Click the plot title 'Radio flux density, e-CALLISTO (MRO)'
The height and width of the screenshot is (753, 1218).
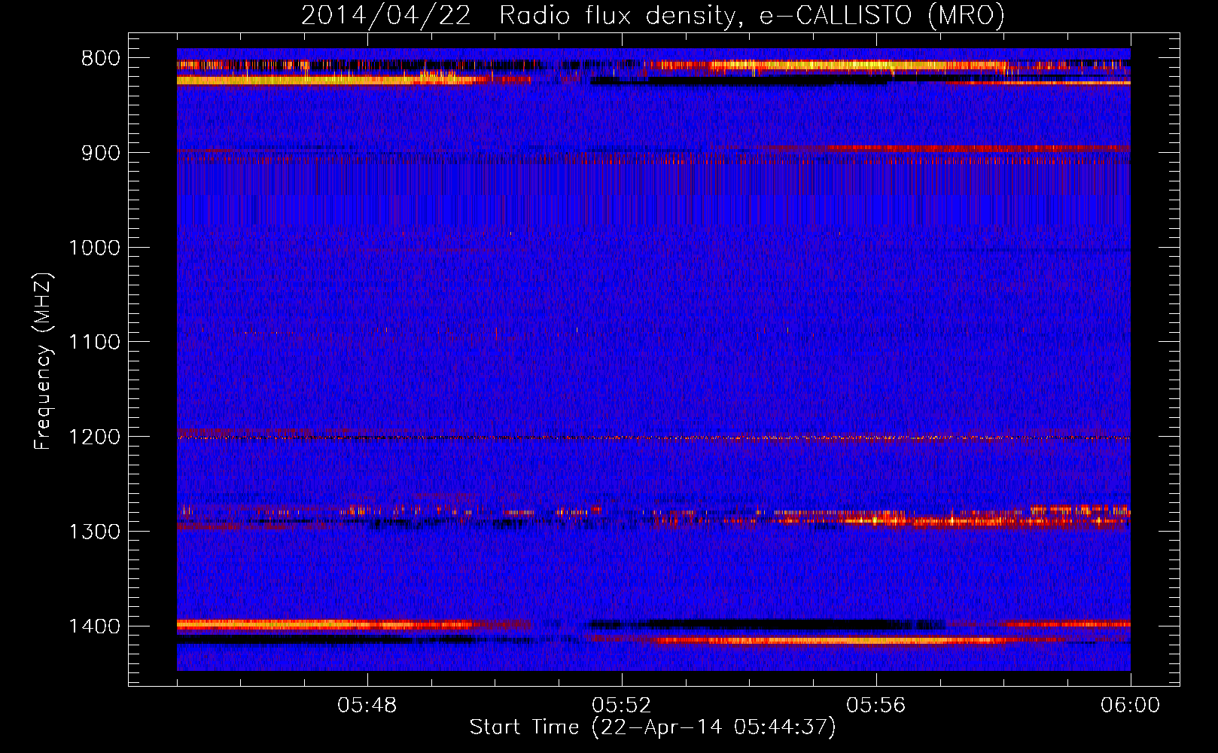tap(752, 14)
